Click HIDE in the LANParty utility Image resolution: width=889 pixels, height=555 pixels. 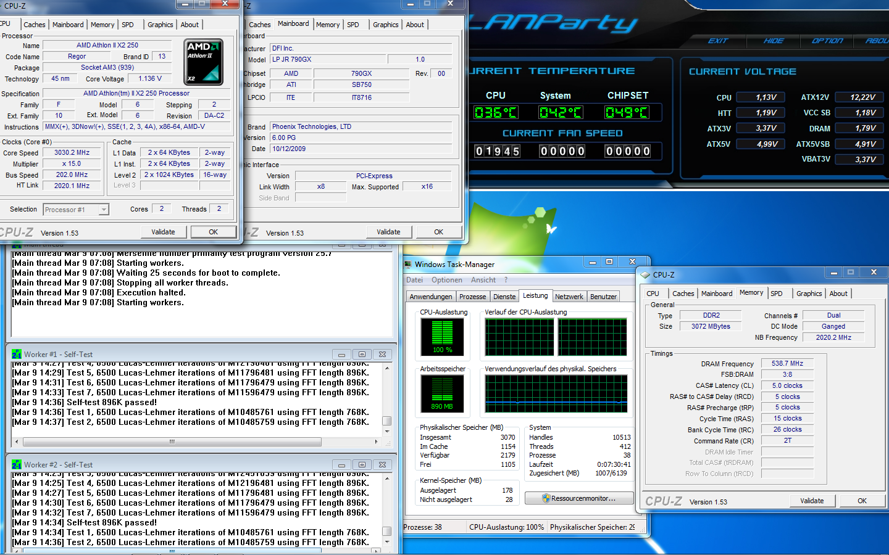(774, 41)
